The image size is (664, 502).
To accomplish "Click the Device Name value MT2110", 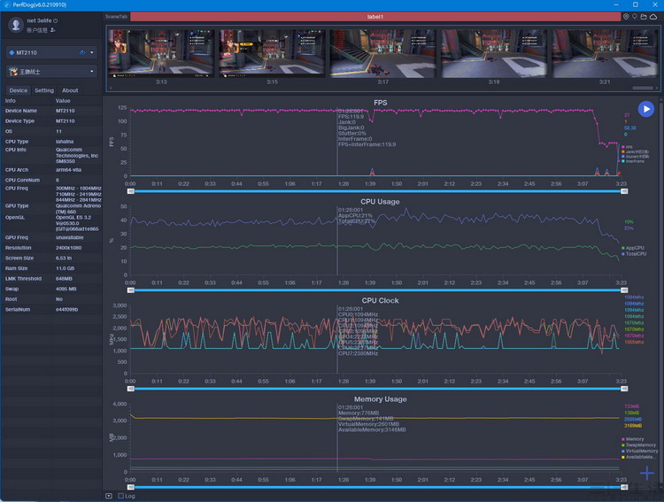I will 66,111.
